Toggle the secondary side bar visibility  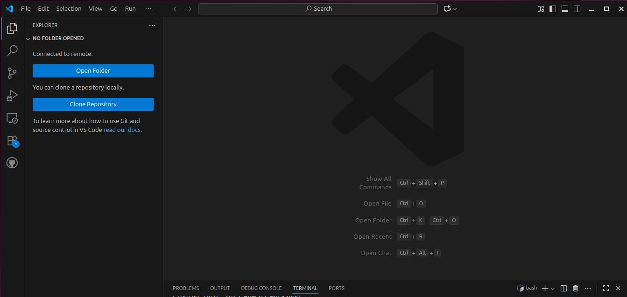pyautogui.click(x=577, y=9)
